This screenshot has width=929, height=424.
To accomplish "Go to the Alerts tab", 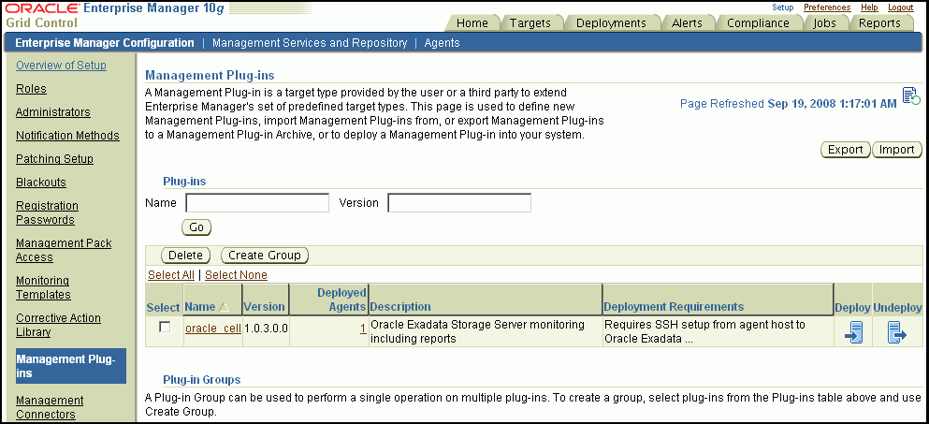I will click(687, 22).
